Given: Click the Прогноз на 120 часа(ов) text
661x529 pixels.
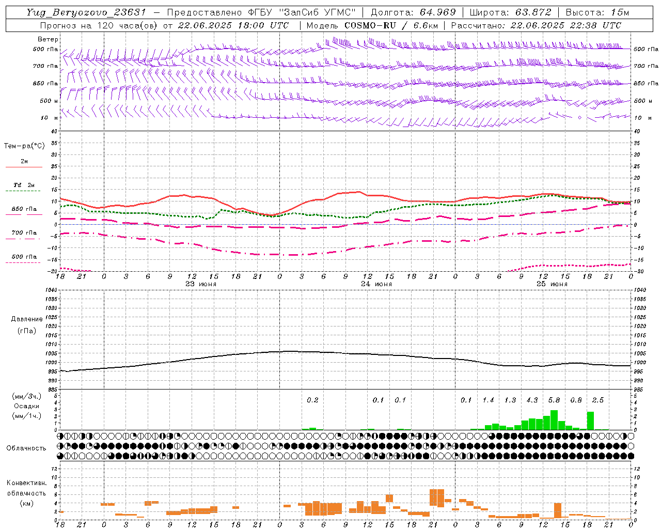Looking at the screenshot, I should (x=100, y=25).
